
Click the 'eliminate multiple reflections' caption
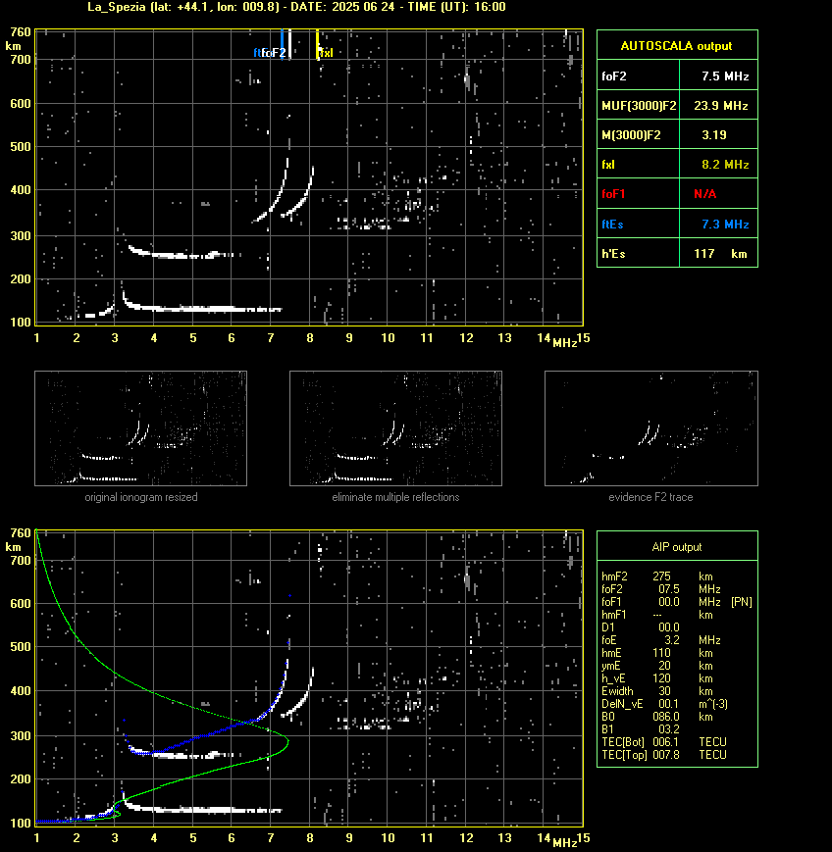tap(395, 497)
